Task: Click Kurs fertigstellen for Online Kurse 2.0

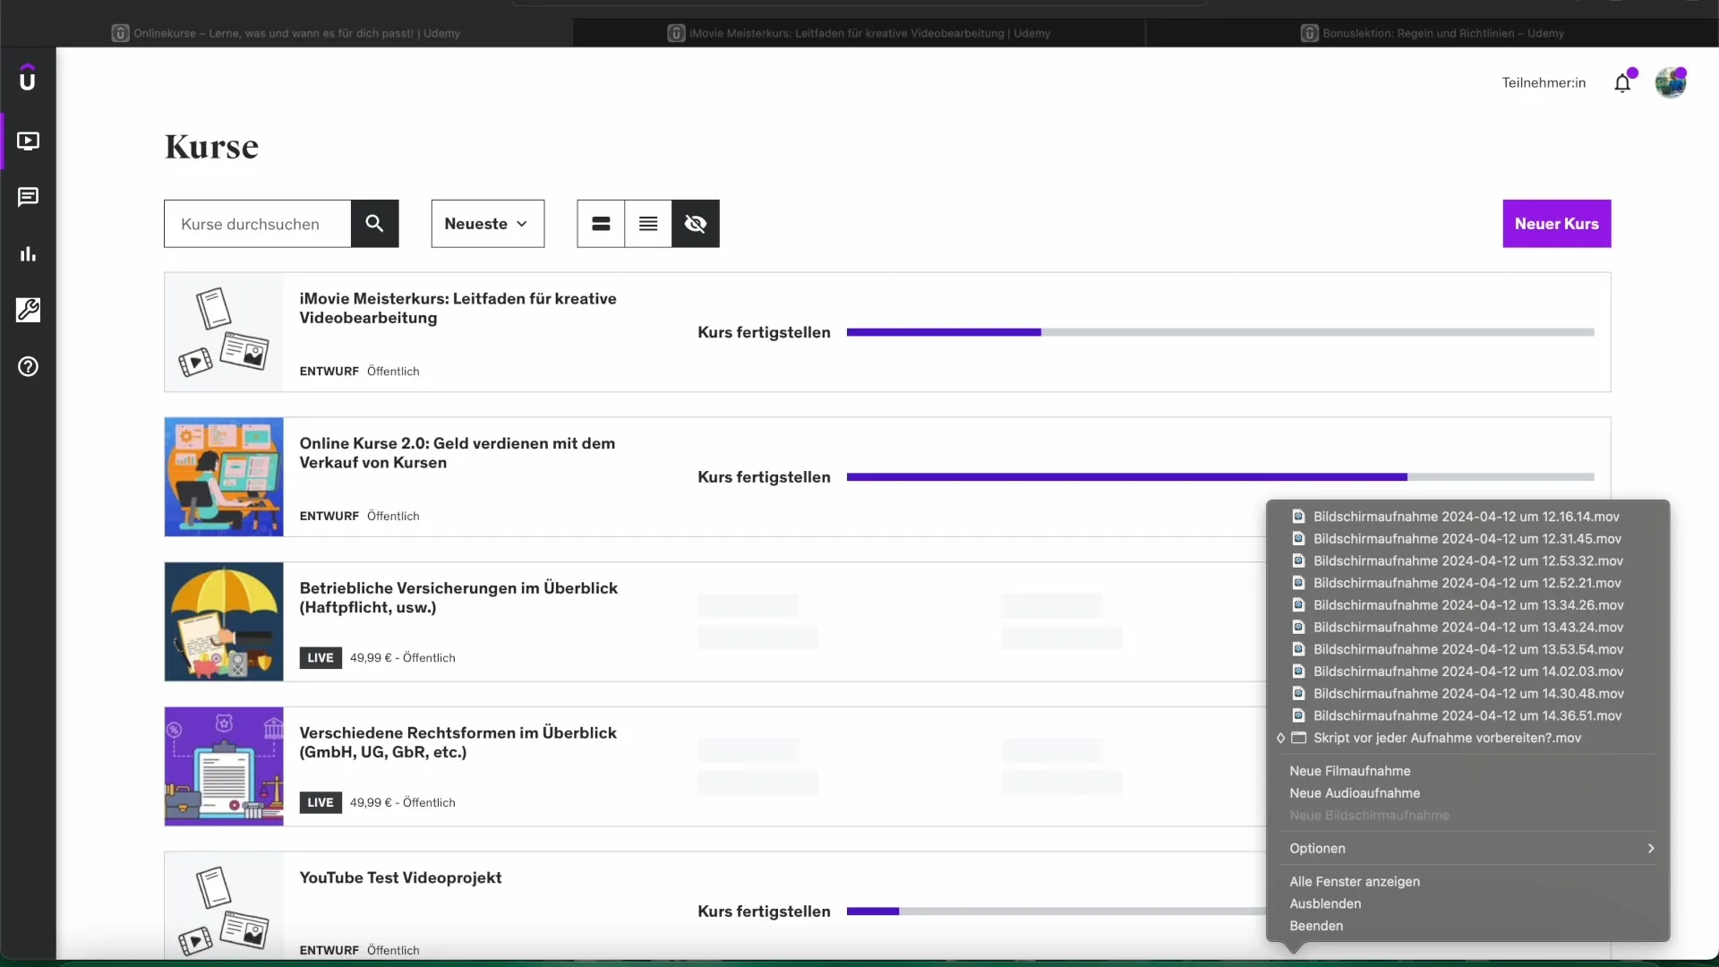Action: (x=764, y=477)
